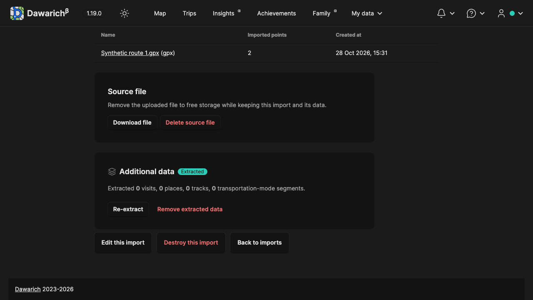The image size is (533, 300).
Task: Click the Source file heading
Action: 127,92
